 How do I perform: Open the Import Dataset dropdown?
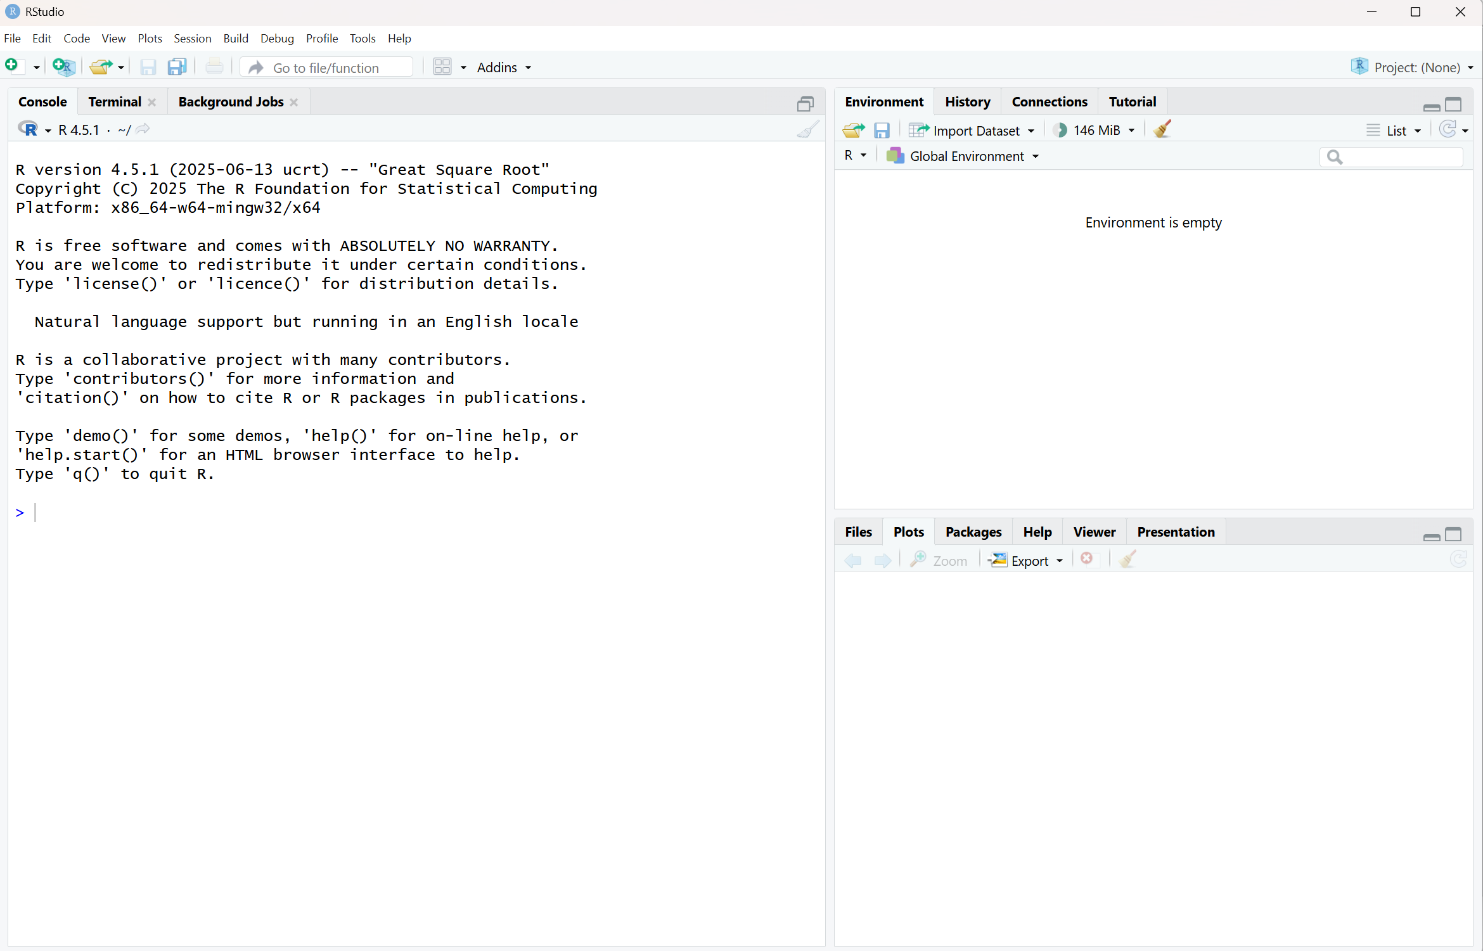click(976, 131)
